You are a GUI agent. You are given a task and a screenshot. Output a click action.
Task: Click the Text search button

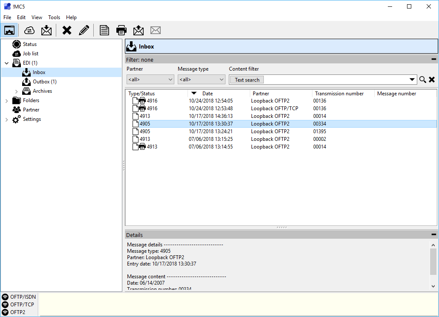click(247, 80)
